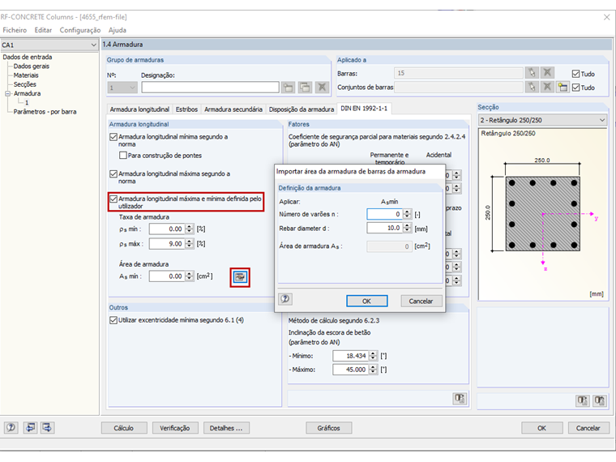Uncheck Tudo for Barras
The height and width of the screenshot is (462, 616).
pos(575,74)
